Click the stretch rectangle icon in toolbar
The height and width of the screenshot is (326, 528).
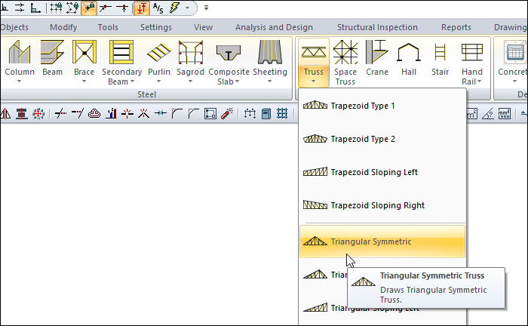coord(210,114)
